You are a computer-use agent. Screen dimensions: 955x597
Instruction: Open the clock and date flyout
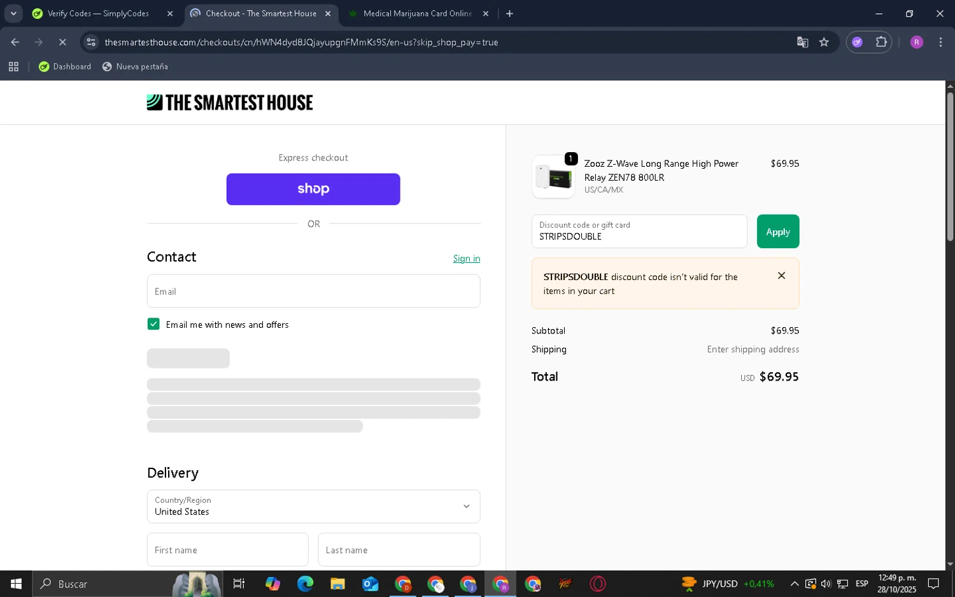click(x=897, y=584)
